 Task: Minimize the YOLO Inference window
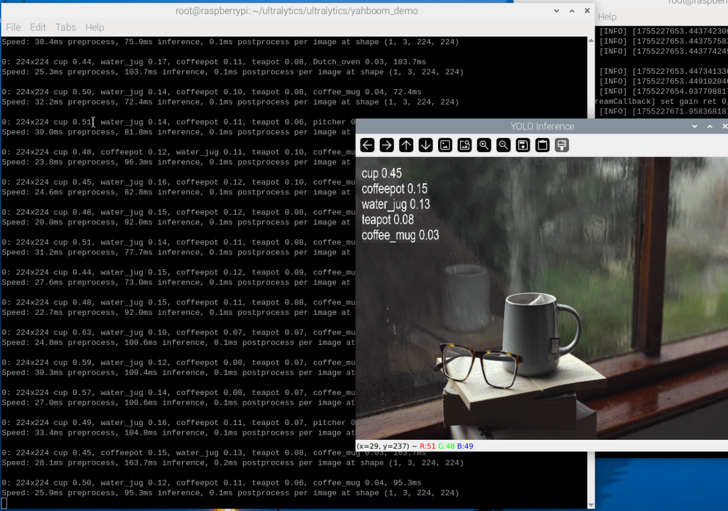click(x=695, y=126)
